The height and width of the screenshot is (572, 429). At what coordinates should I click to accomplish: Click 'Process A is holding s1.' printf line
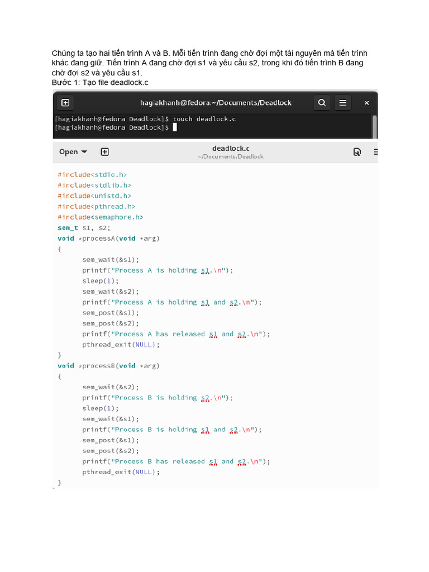[x=158, y=270]
